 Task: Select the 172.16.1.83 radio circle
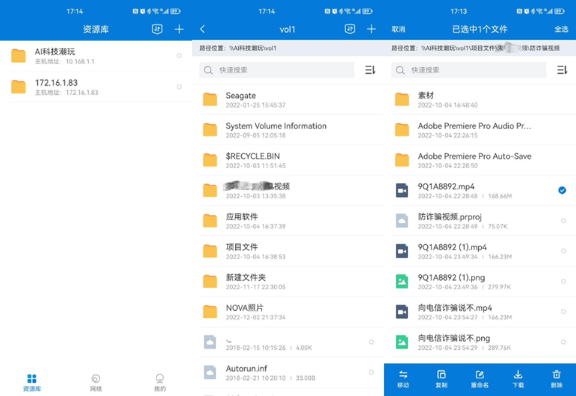pos(179,87)
